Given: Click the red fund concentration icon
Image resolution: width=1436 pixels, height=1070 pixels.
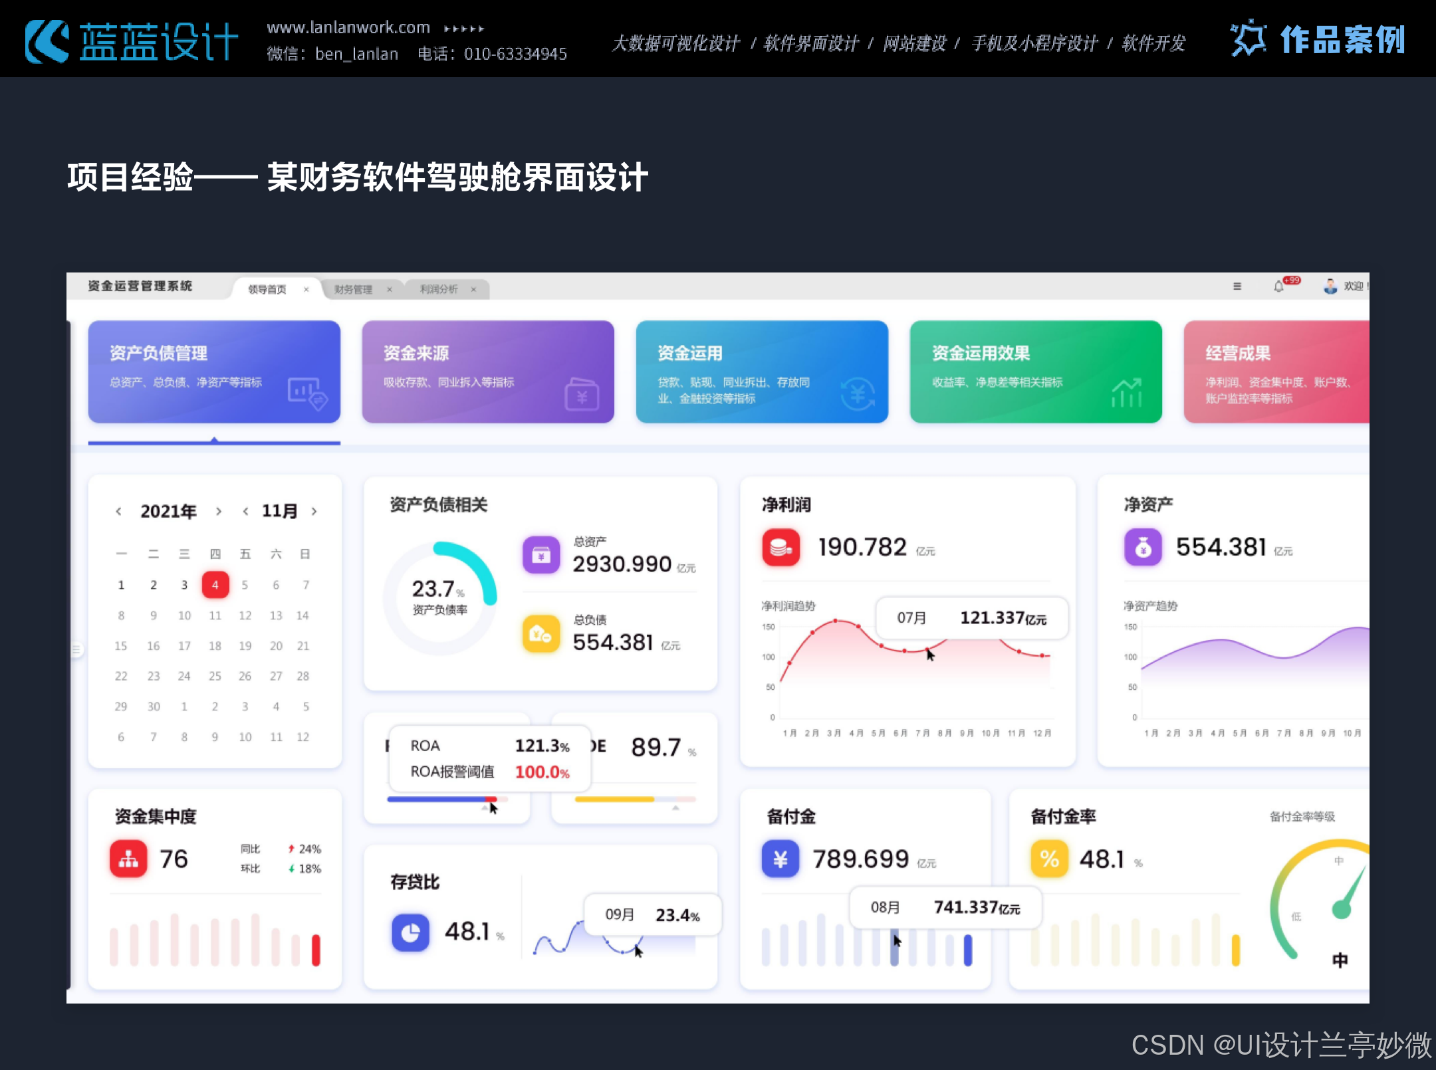Looking at the screenshot, I should (x=128, y=859).
